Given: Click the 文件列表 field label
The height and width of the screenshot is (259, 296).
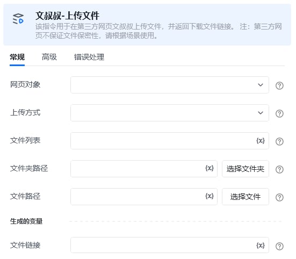Looking at the screenshot, I should click(25, 140).
